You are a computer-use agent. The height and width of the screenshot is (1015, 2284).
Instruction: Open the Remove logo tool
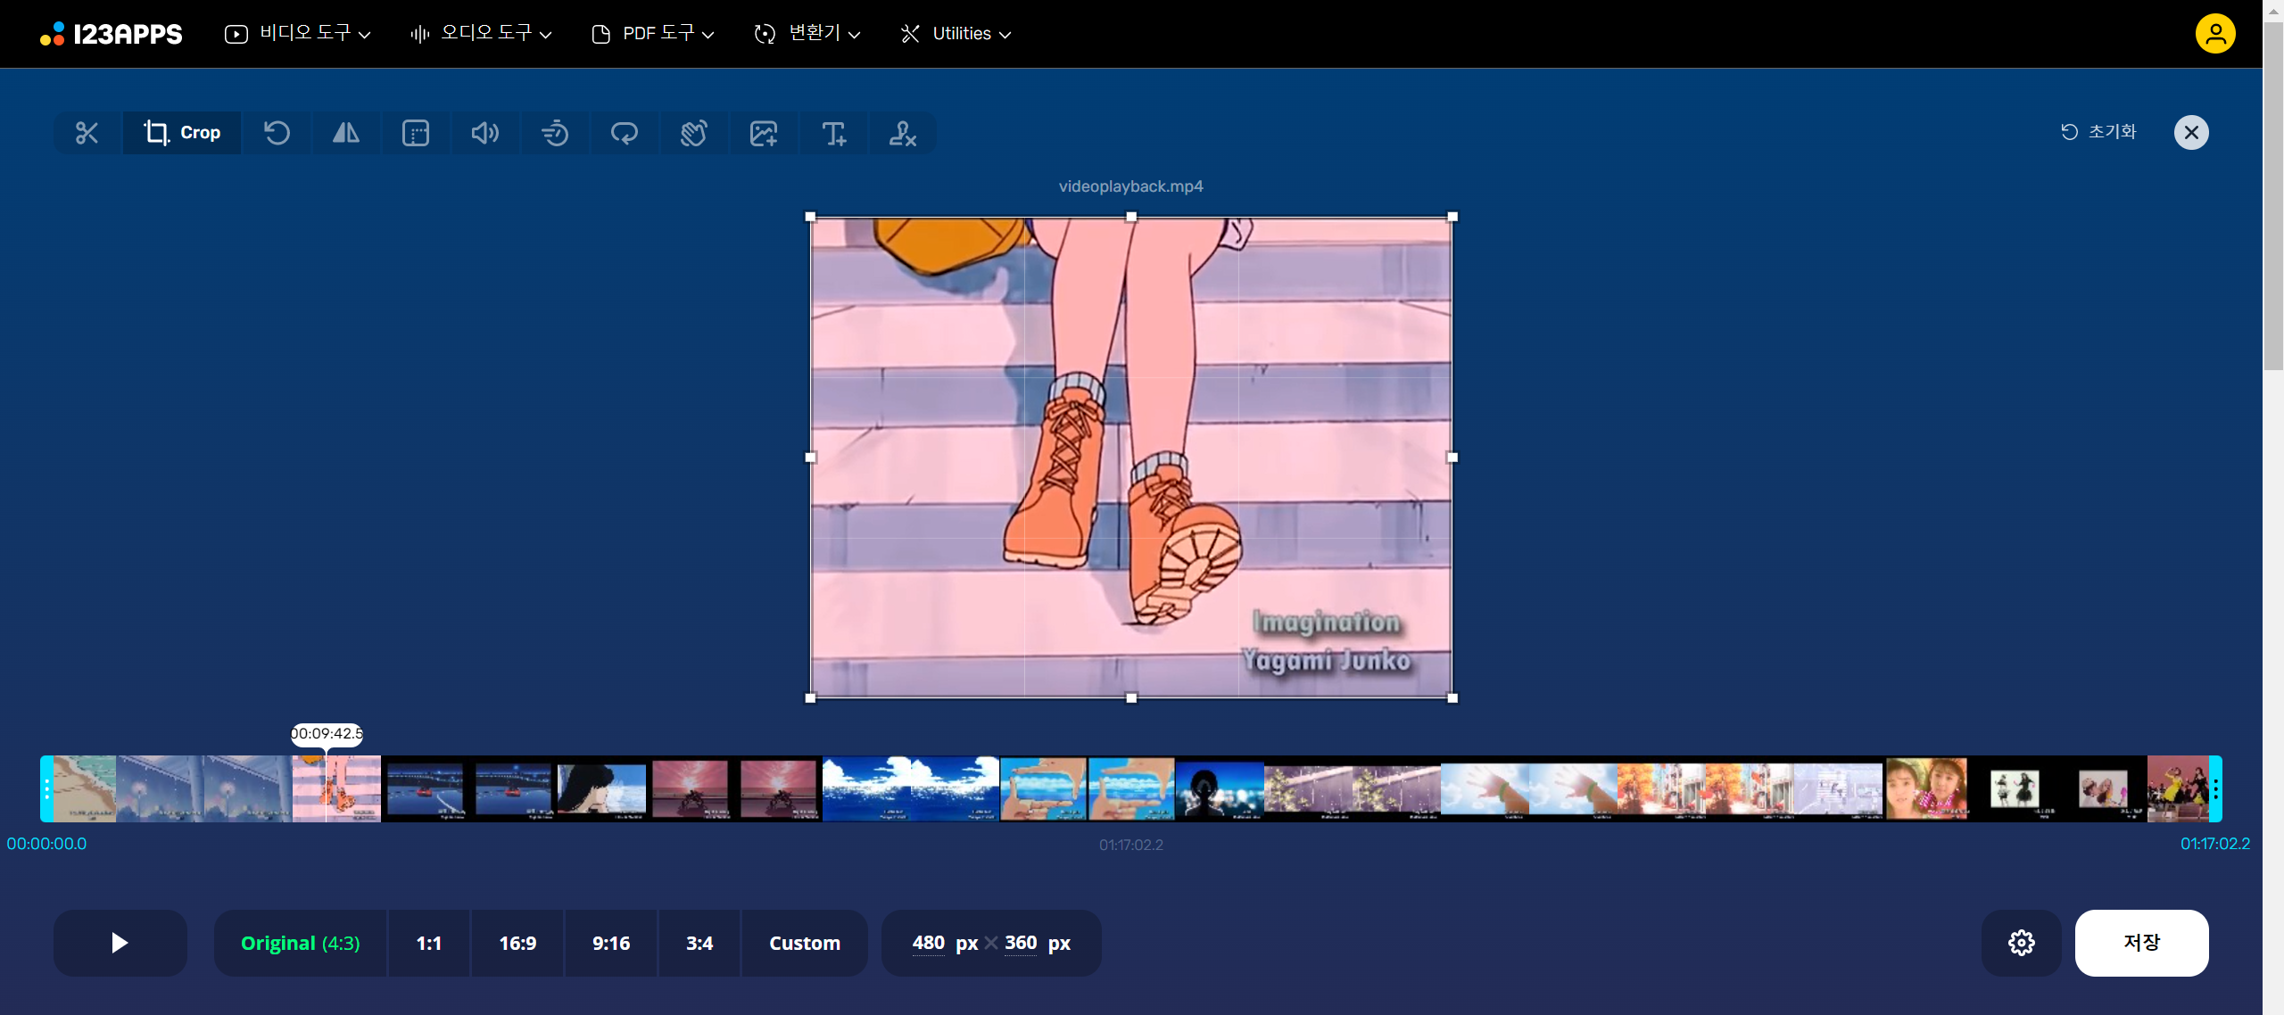(903, 133)
